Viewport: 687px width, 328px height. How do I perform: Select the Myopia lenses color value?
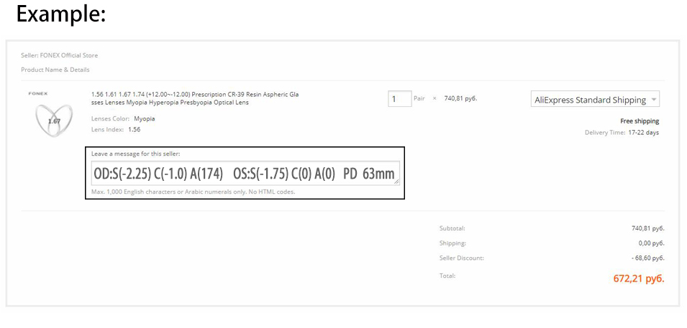(145, 118)
